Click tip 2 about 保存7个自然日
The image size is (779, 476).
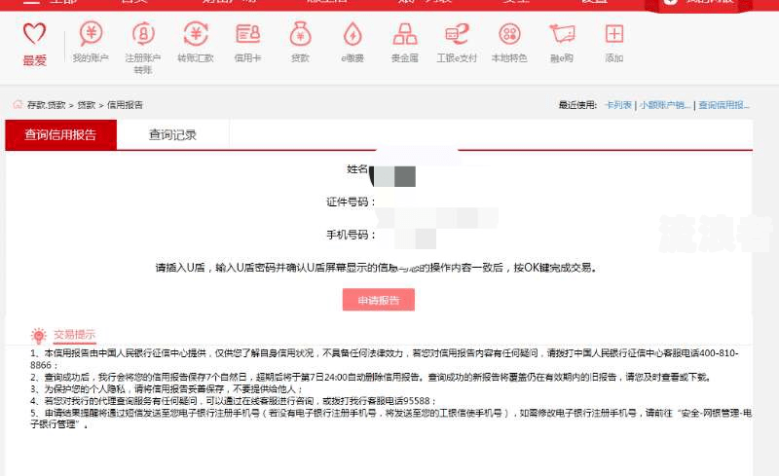pyautogui.click(x=371, y=377)
